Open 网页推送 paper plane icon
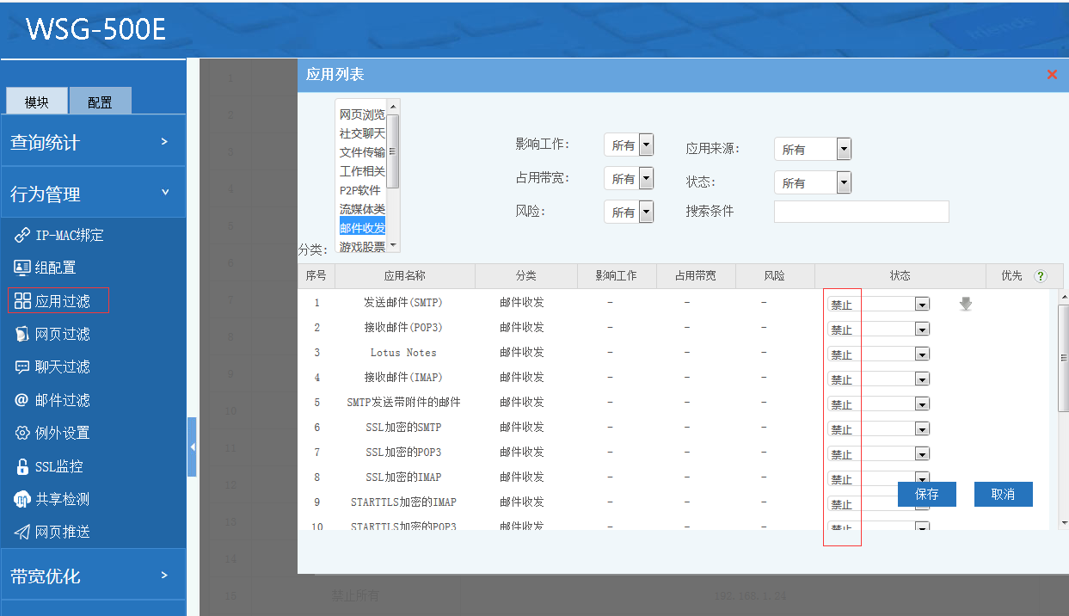1069x616 pixels. click(22, 532)
